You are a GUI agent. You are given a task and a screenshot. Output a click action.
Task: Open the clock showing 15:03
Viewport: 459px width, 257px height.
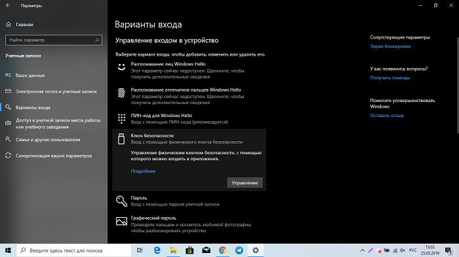[430, 250]
